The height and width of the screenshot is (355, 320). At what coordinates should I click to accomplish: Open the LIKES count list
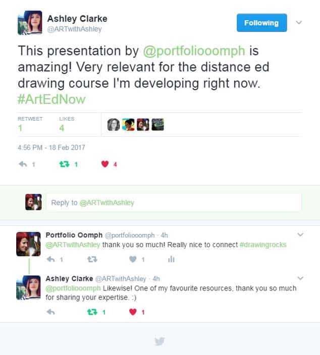[67, 124]
